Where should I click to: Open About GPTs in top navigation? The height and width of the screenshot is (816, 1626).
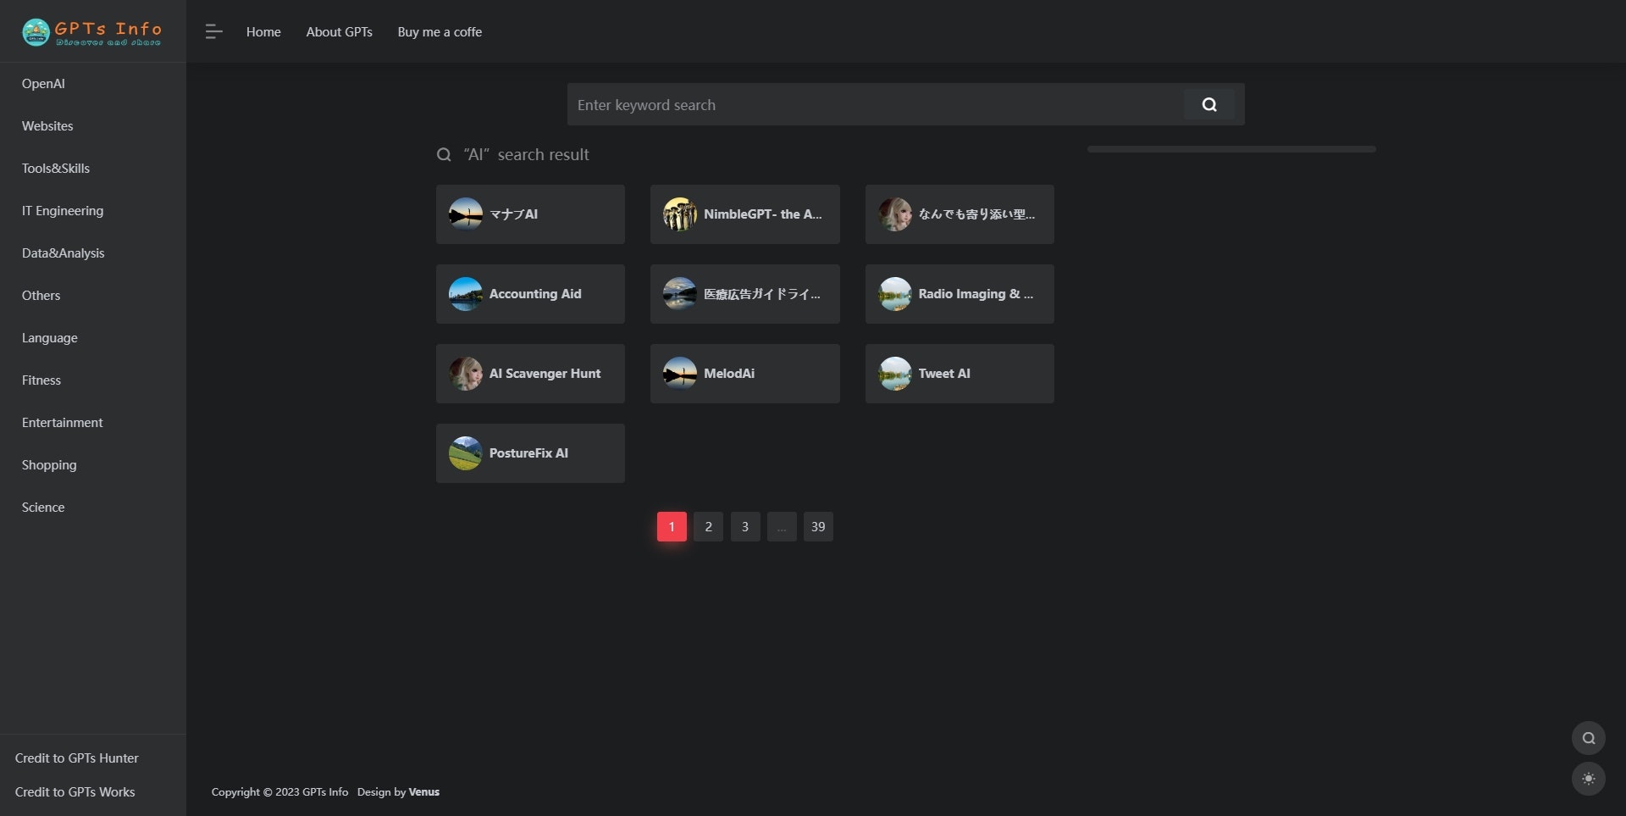pyautogui.click(x=339, y=31)
